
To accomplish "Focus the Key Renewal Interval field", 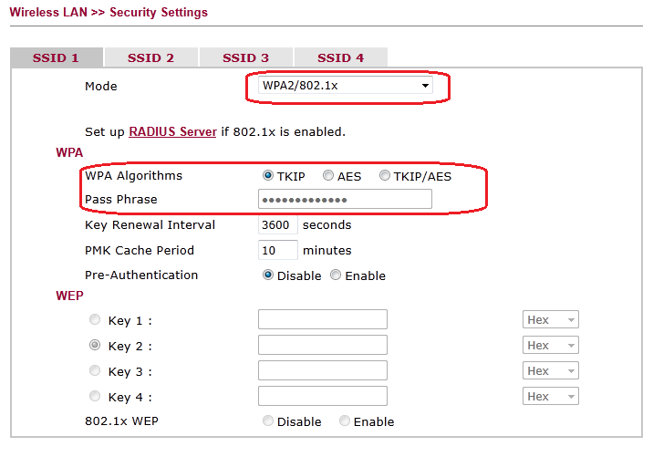I will 277,224.
